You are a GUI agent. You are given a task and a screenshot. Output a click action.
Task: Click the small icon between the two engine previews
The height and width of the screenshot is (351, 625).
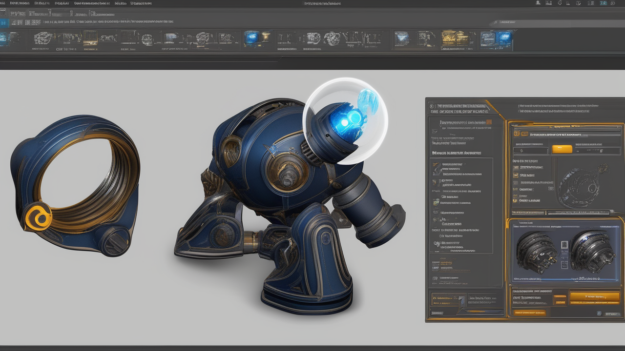point(564,245)
